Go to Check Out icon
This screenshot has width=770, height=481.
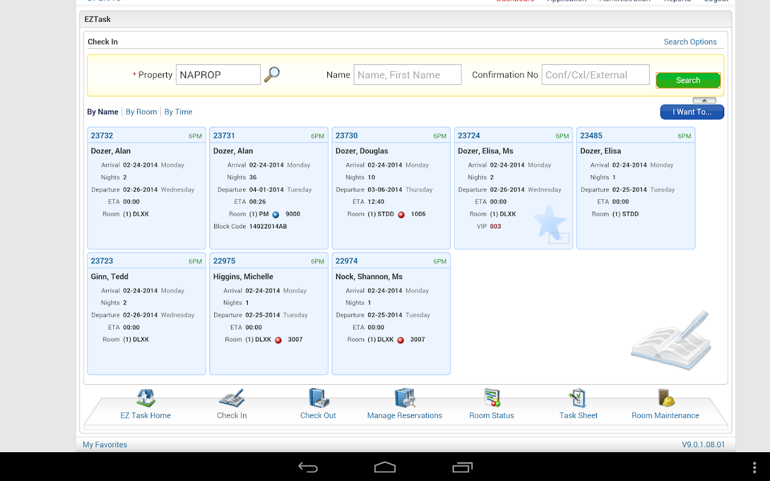pos(318,398)
